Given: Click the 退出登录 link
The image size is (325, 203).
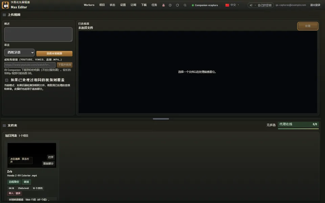Looking at the screenshot, I should coord(315,5).
